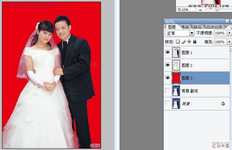Select the layer named 图层 1

coord(187,52)
